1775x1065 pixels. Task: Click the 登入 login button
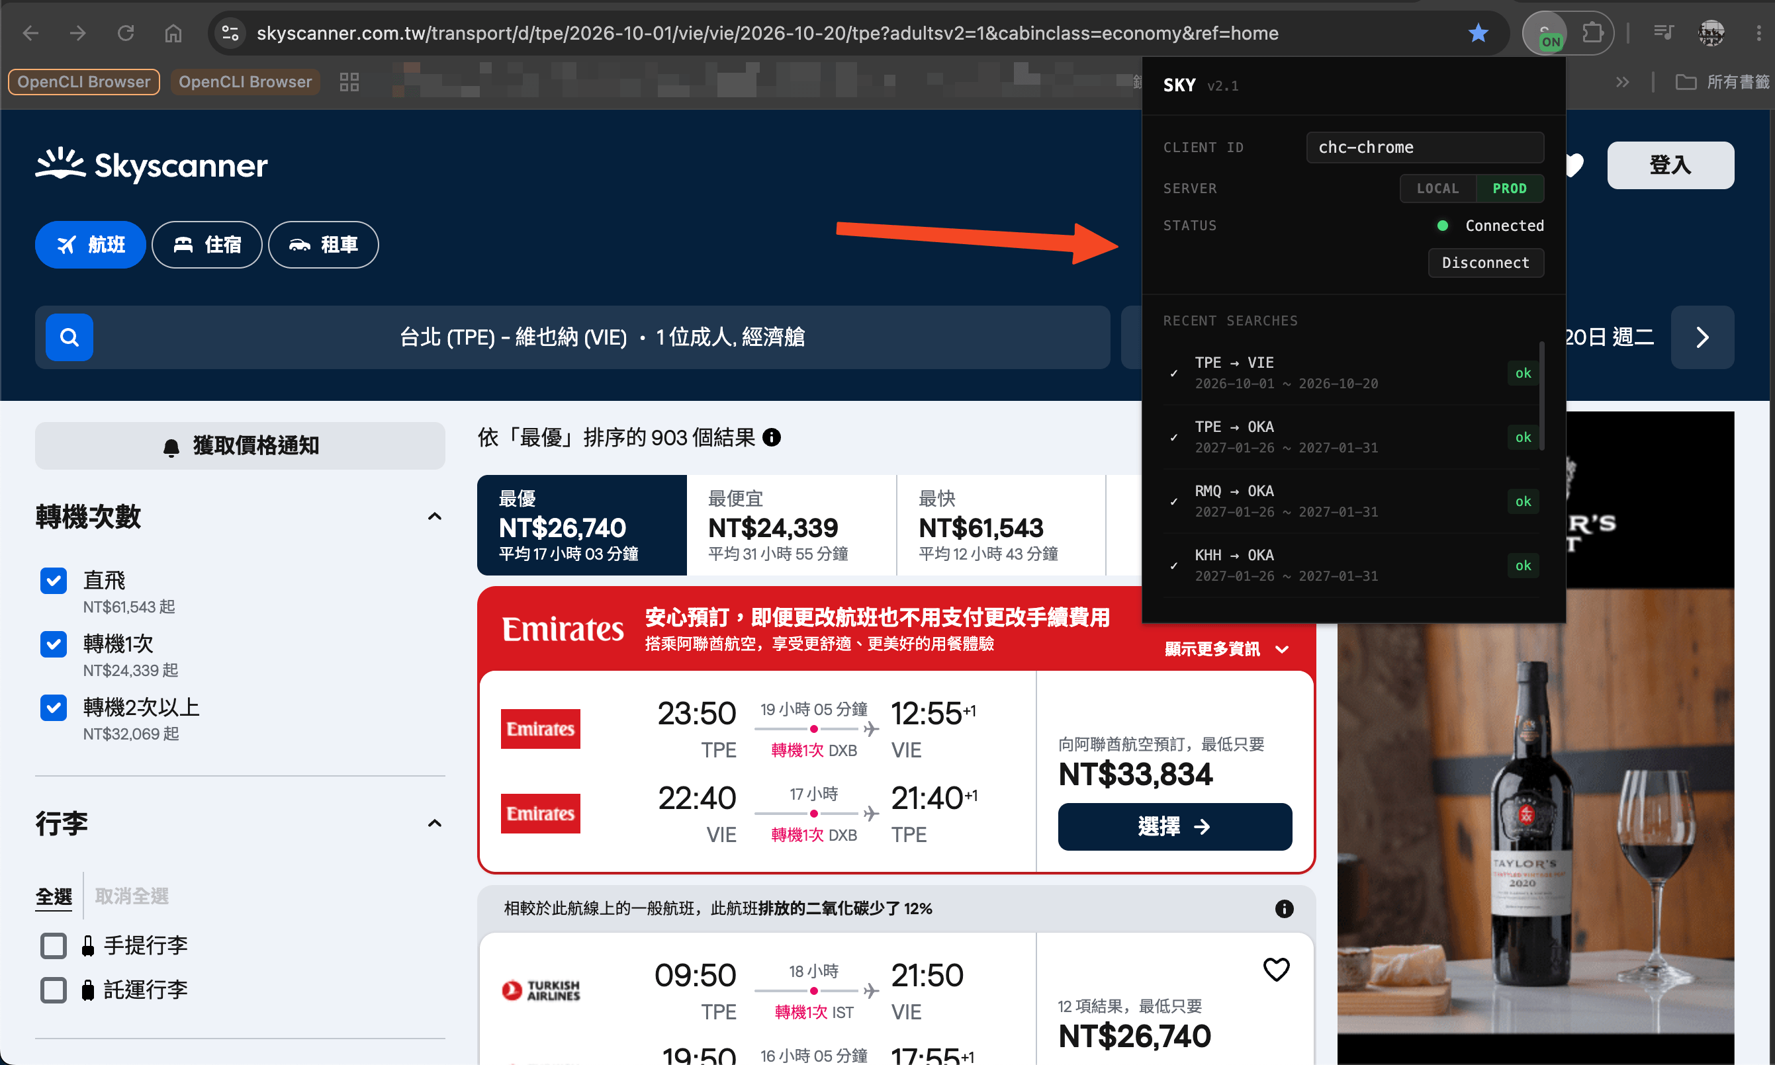(1670, 165)
